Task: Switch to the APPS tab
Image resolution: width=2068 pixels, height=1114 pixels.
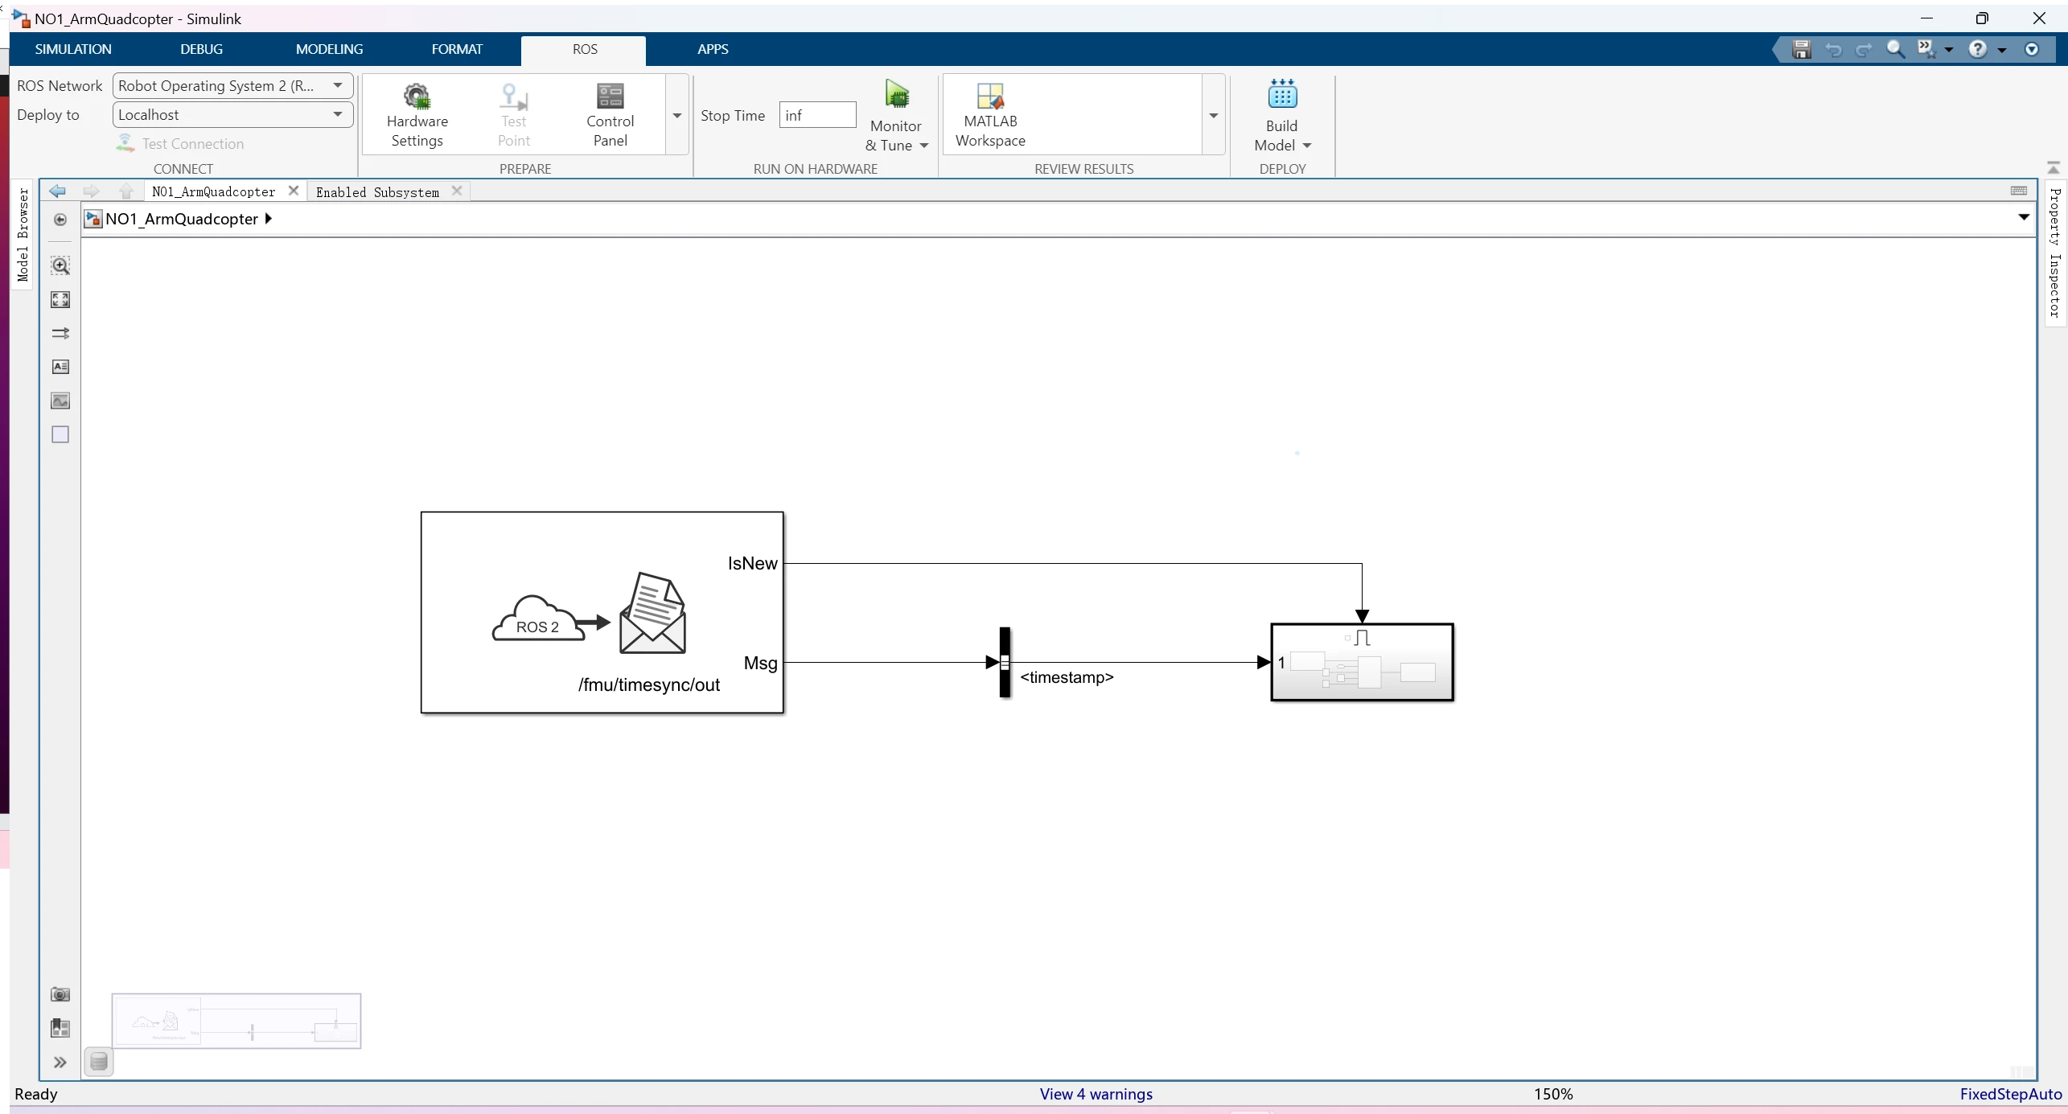Action: 713,49
